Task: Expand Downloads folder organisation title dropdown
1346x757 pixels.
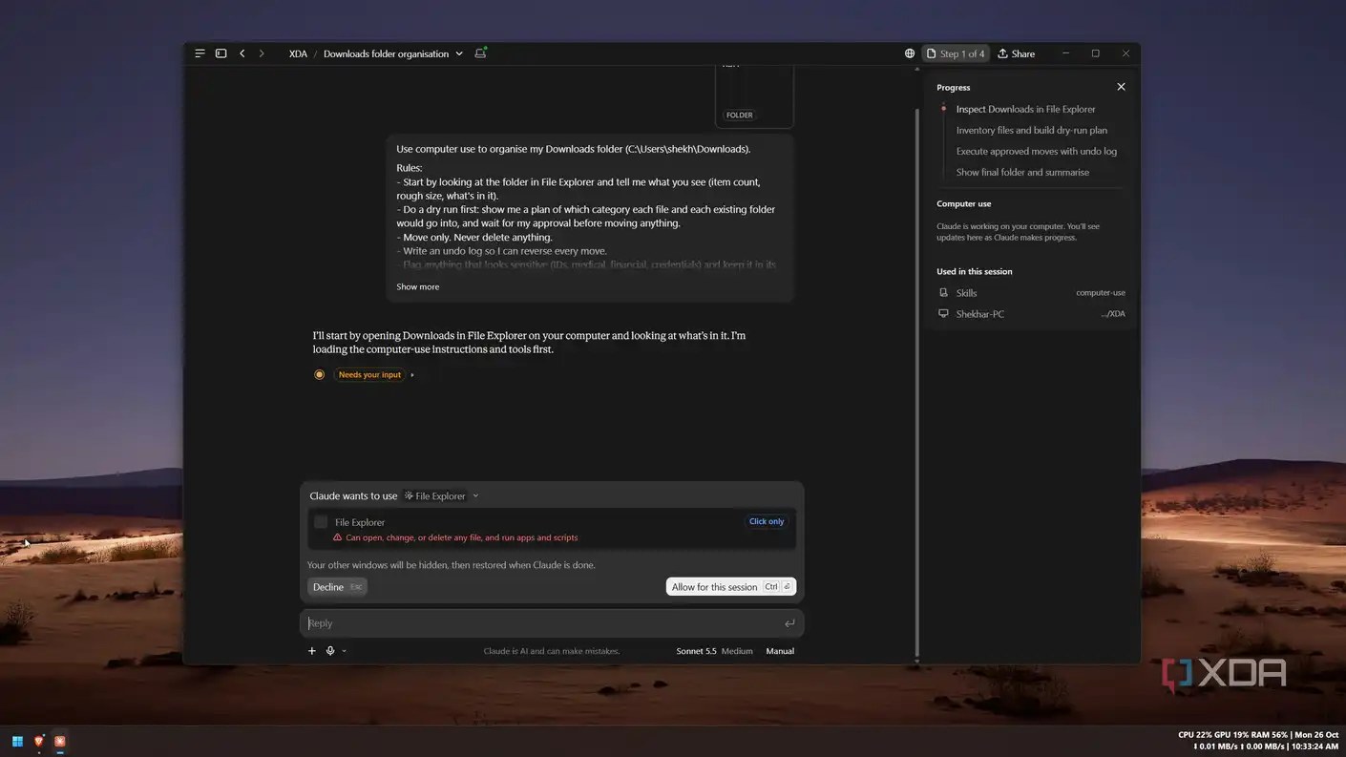Action: coord(459,53)
